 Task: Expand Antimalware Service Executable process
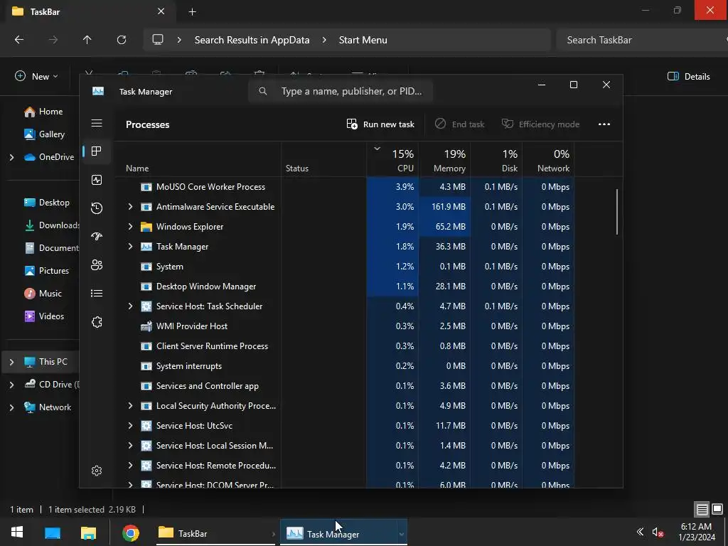(131, 207)
